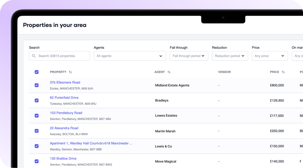Screen dimensions: 303x168
Task: Click the Martin Marsh agent cell
Action: tap(165, 131)
